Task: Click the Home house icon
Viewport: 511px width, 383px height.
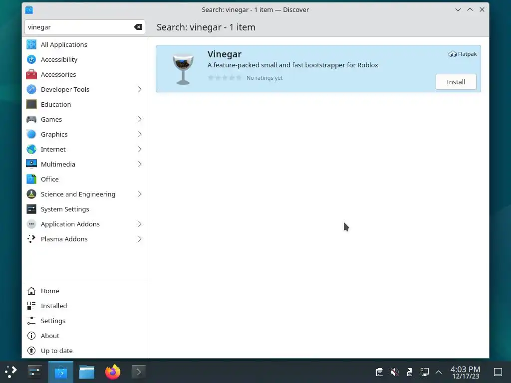Action: click(31, 291)
